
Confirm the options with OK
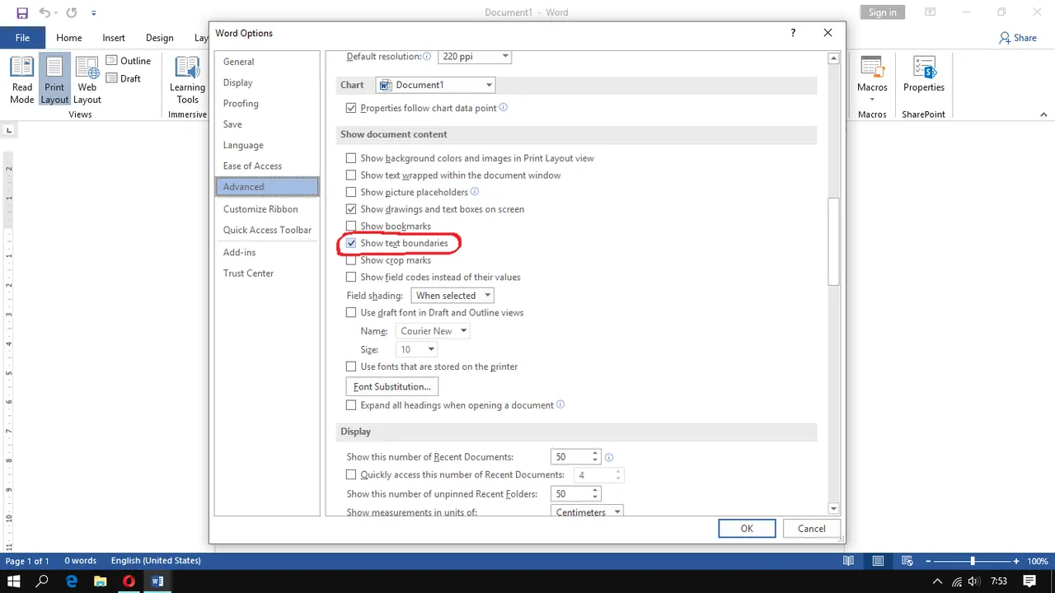point(747,529)
